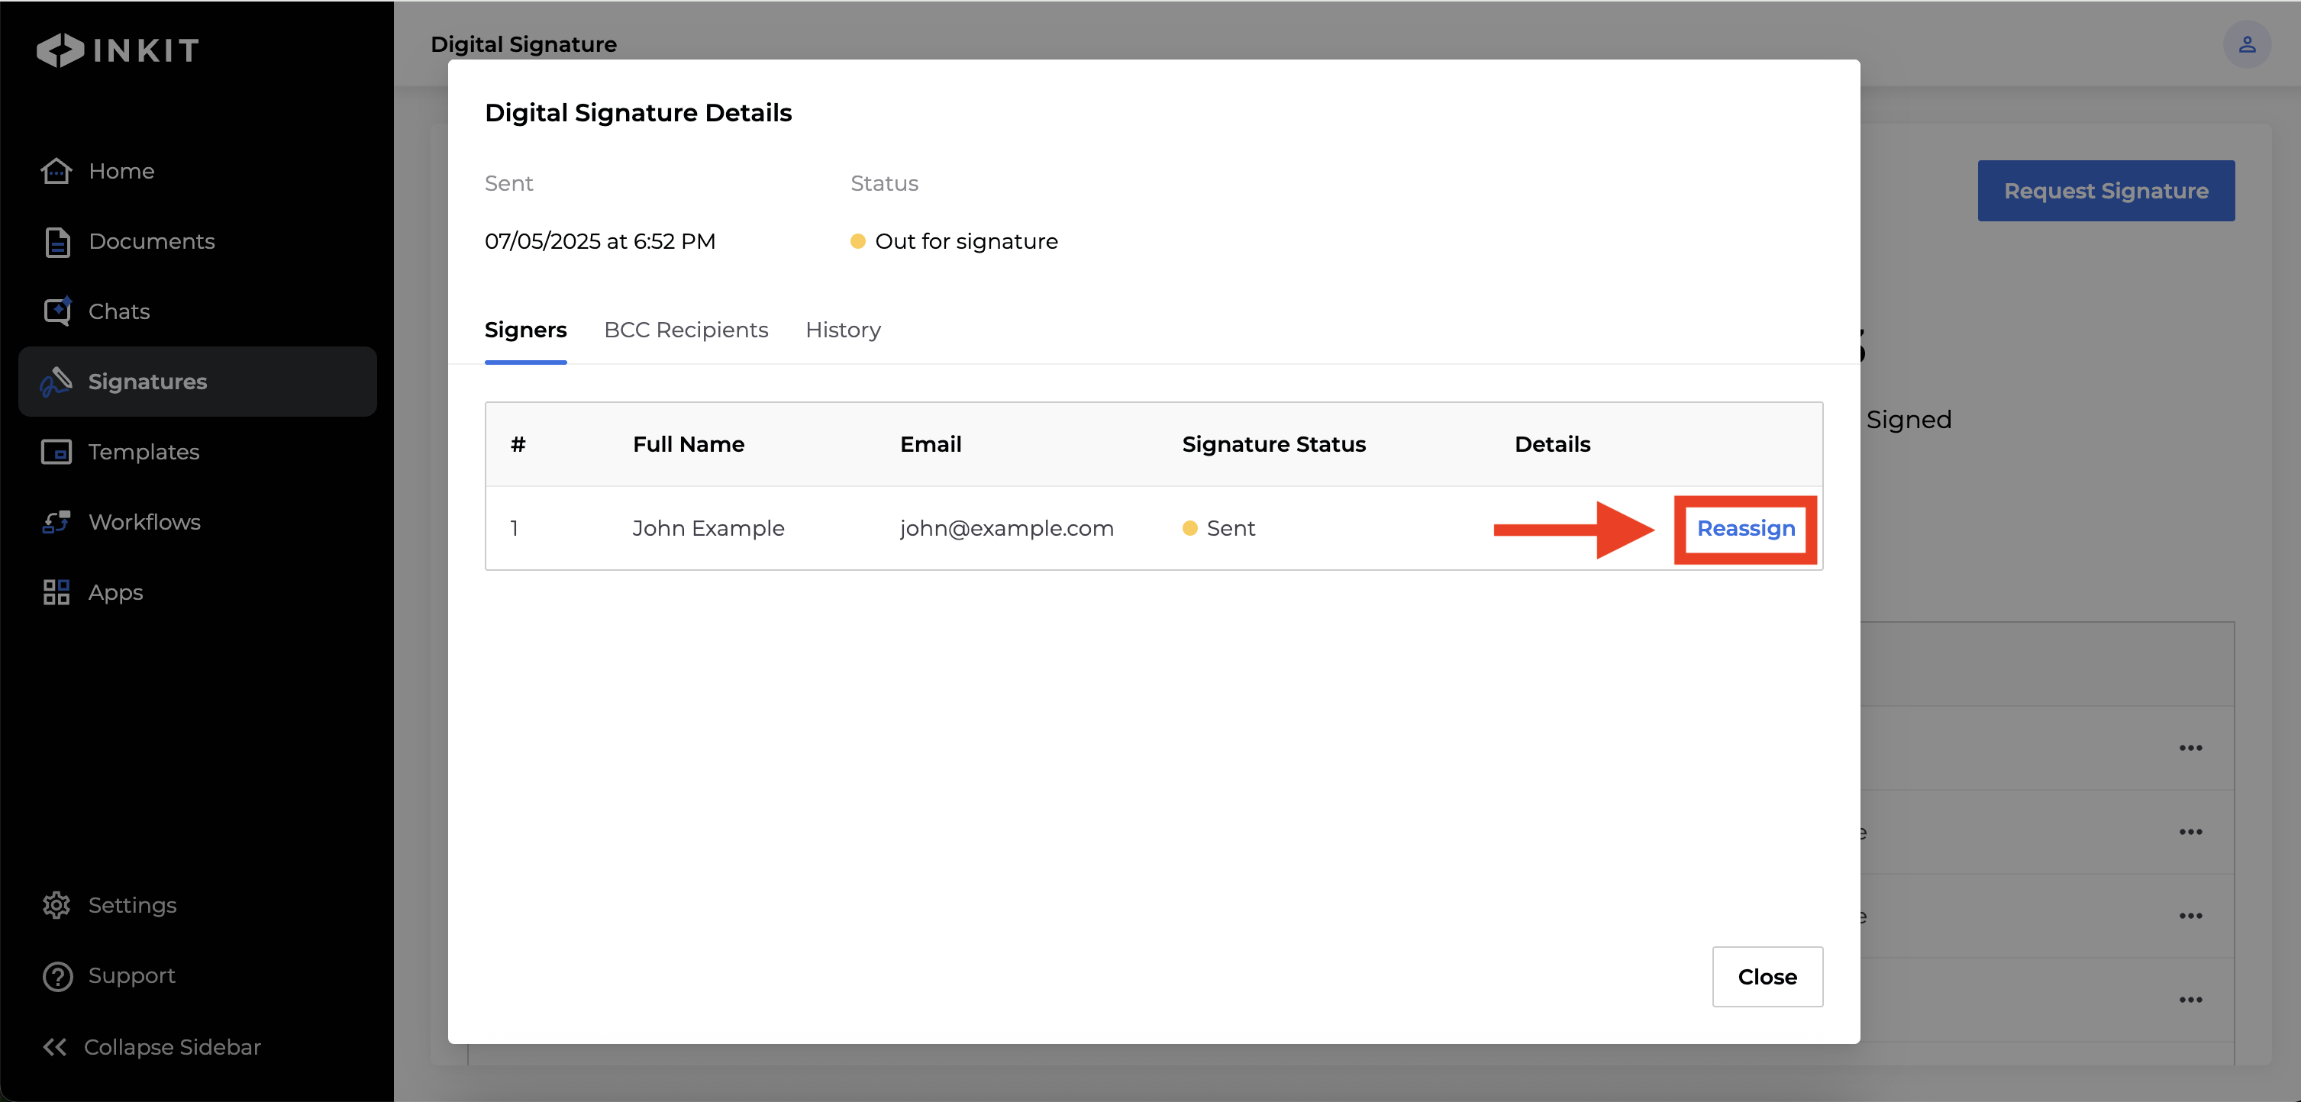Open the Apps grid icon
2301x1102 pixels.
point(56,592)
